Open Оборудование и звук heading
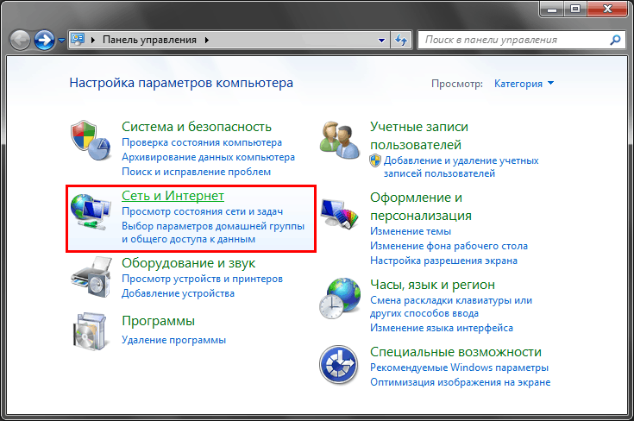 click(188, 263)
